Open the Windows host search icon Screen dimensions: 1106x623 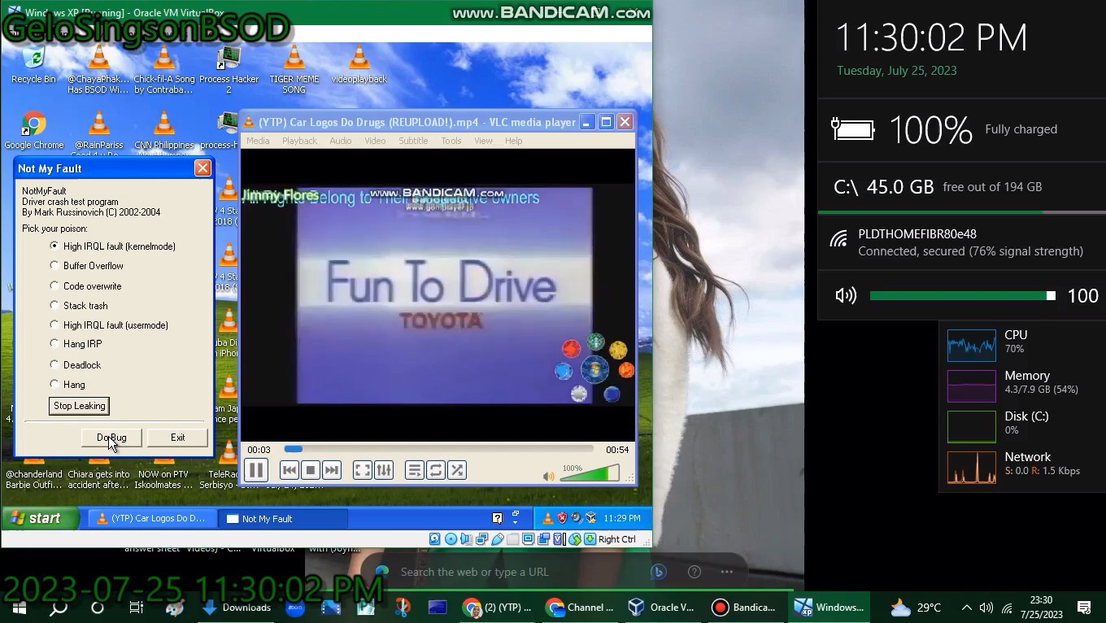[x=59, y=608]
